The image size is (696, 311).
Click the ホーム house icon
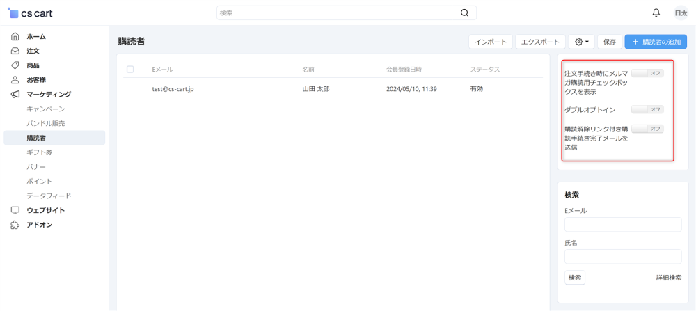[x=15, y=36]
